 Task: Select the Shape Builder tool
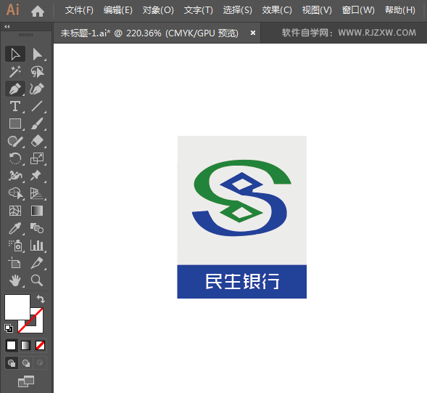(x=15, y=193)
